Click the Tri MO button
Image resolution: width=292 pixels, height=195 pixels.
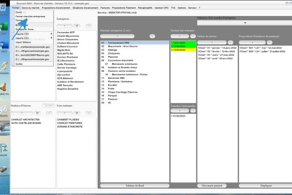point(49,106)
